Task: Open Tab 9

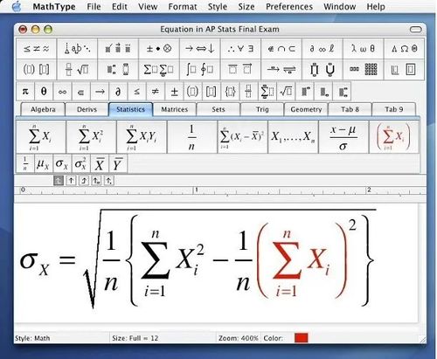Action: pos(394,109)
